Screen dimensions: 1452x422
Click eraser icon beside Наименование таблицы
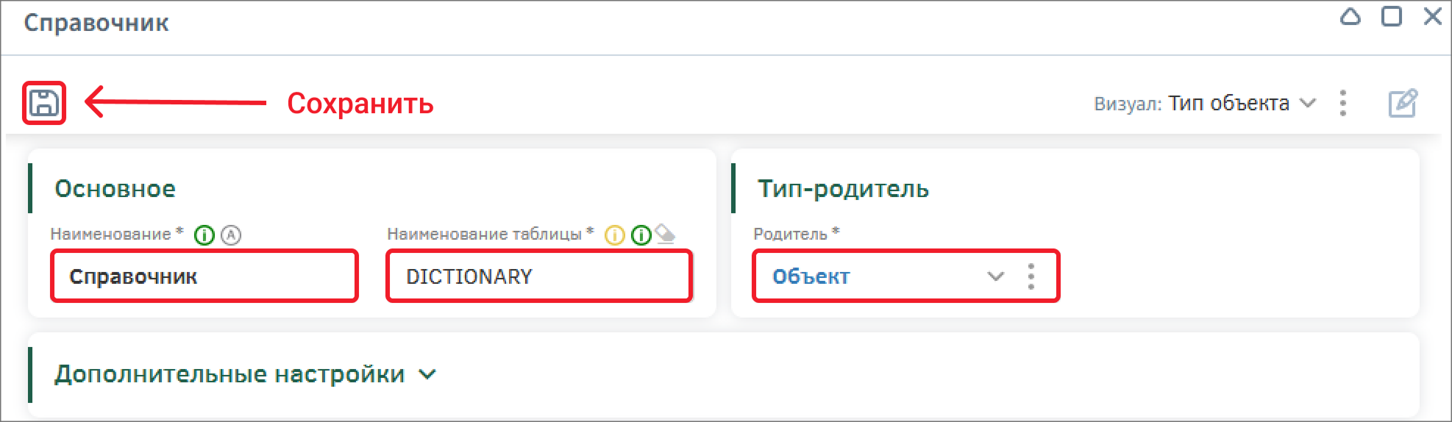(x=665, y=233)
